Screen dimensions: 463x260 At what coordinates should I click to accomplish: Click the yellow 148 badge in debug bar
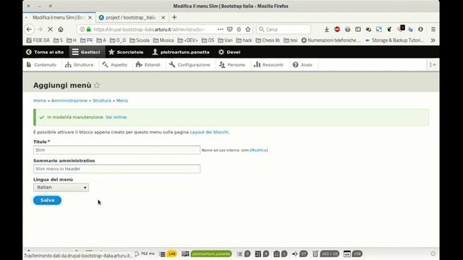(x=171, y=253)
